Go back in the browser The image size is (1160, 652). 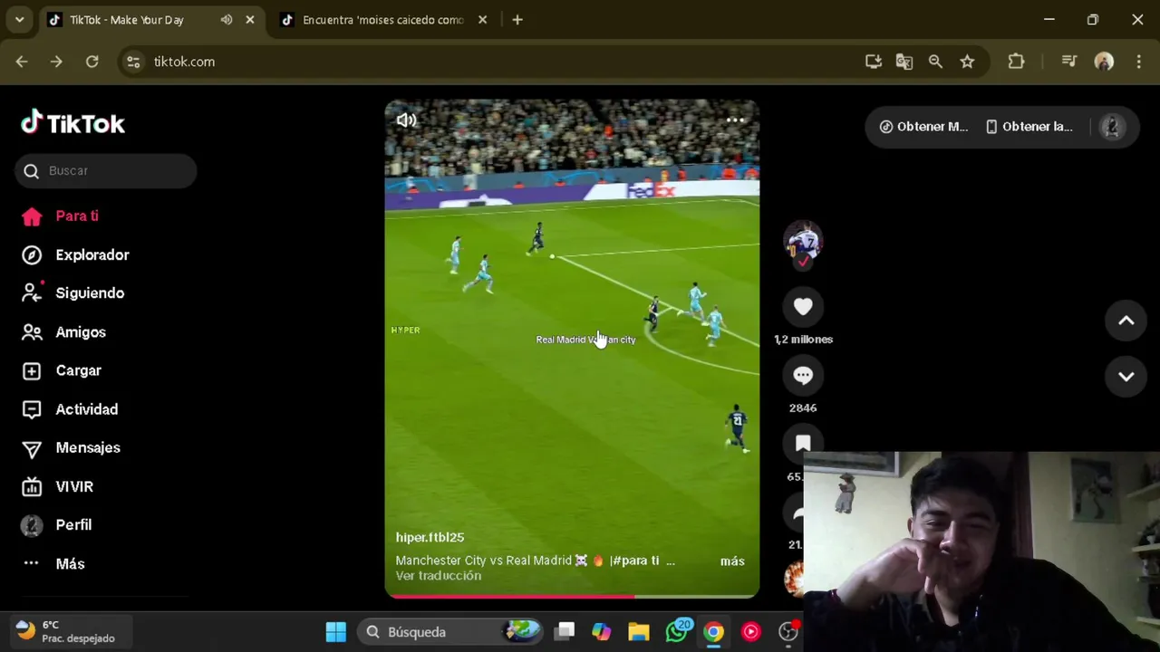pyautogui.click(x=22, y=62)
